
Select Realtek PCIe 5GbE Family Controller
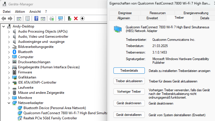pyautogui.click(x=50, y=118)
